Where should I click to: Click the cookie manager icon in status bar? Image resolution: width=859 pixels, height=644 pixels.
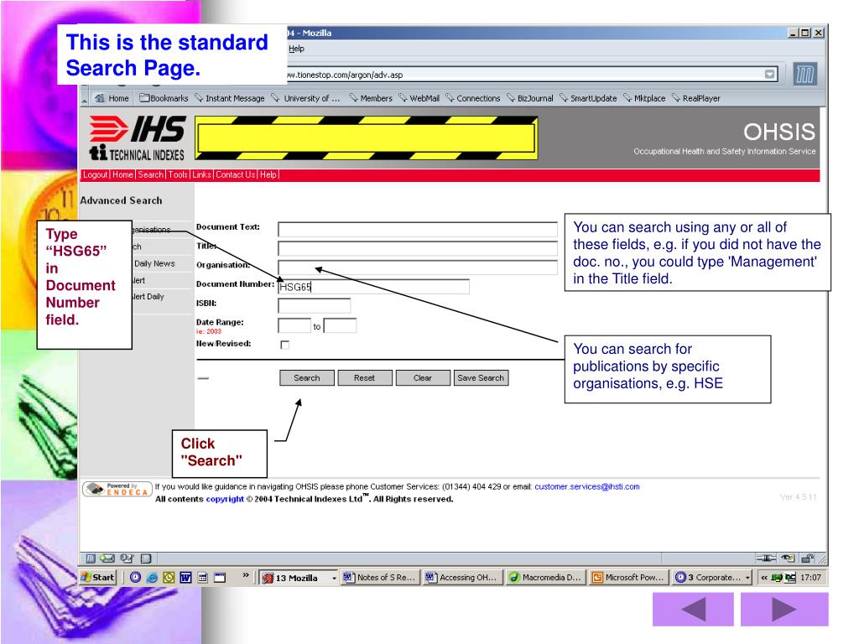(789, 558)
